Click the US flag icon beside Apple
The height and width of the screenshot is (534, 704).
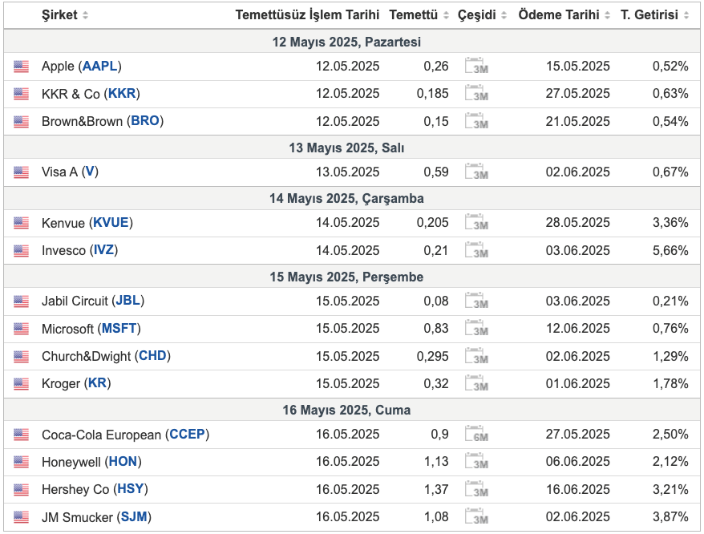pos(21,67)
